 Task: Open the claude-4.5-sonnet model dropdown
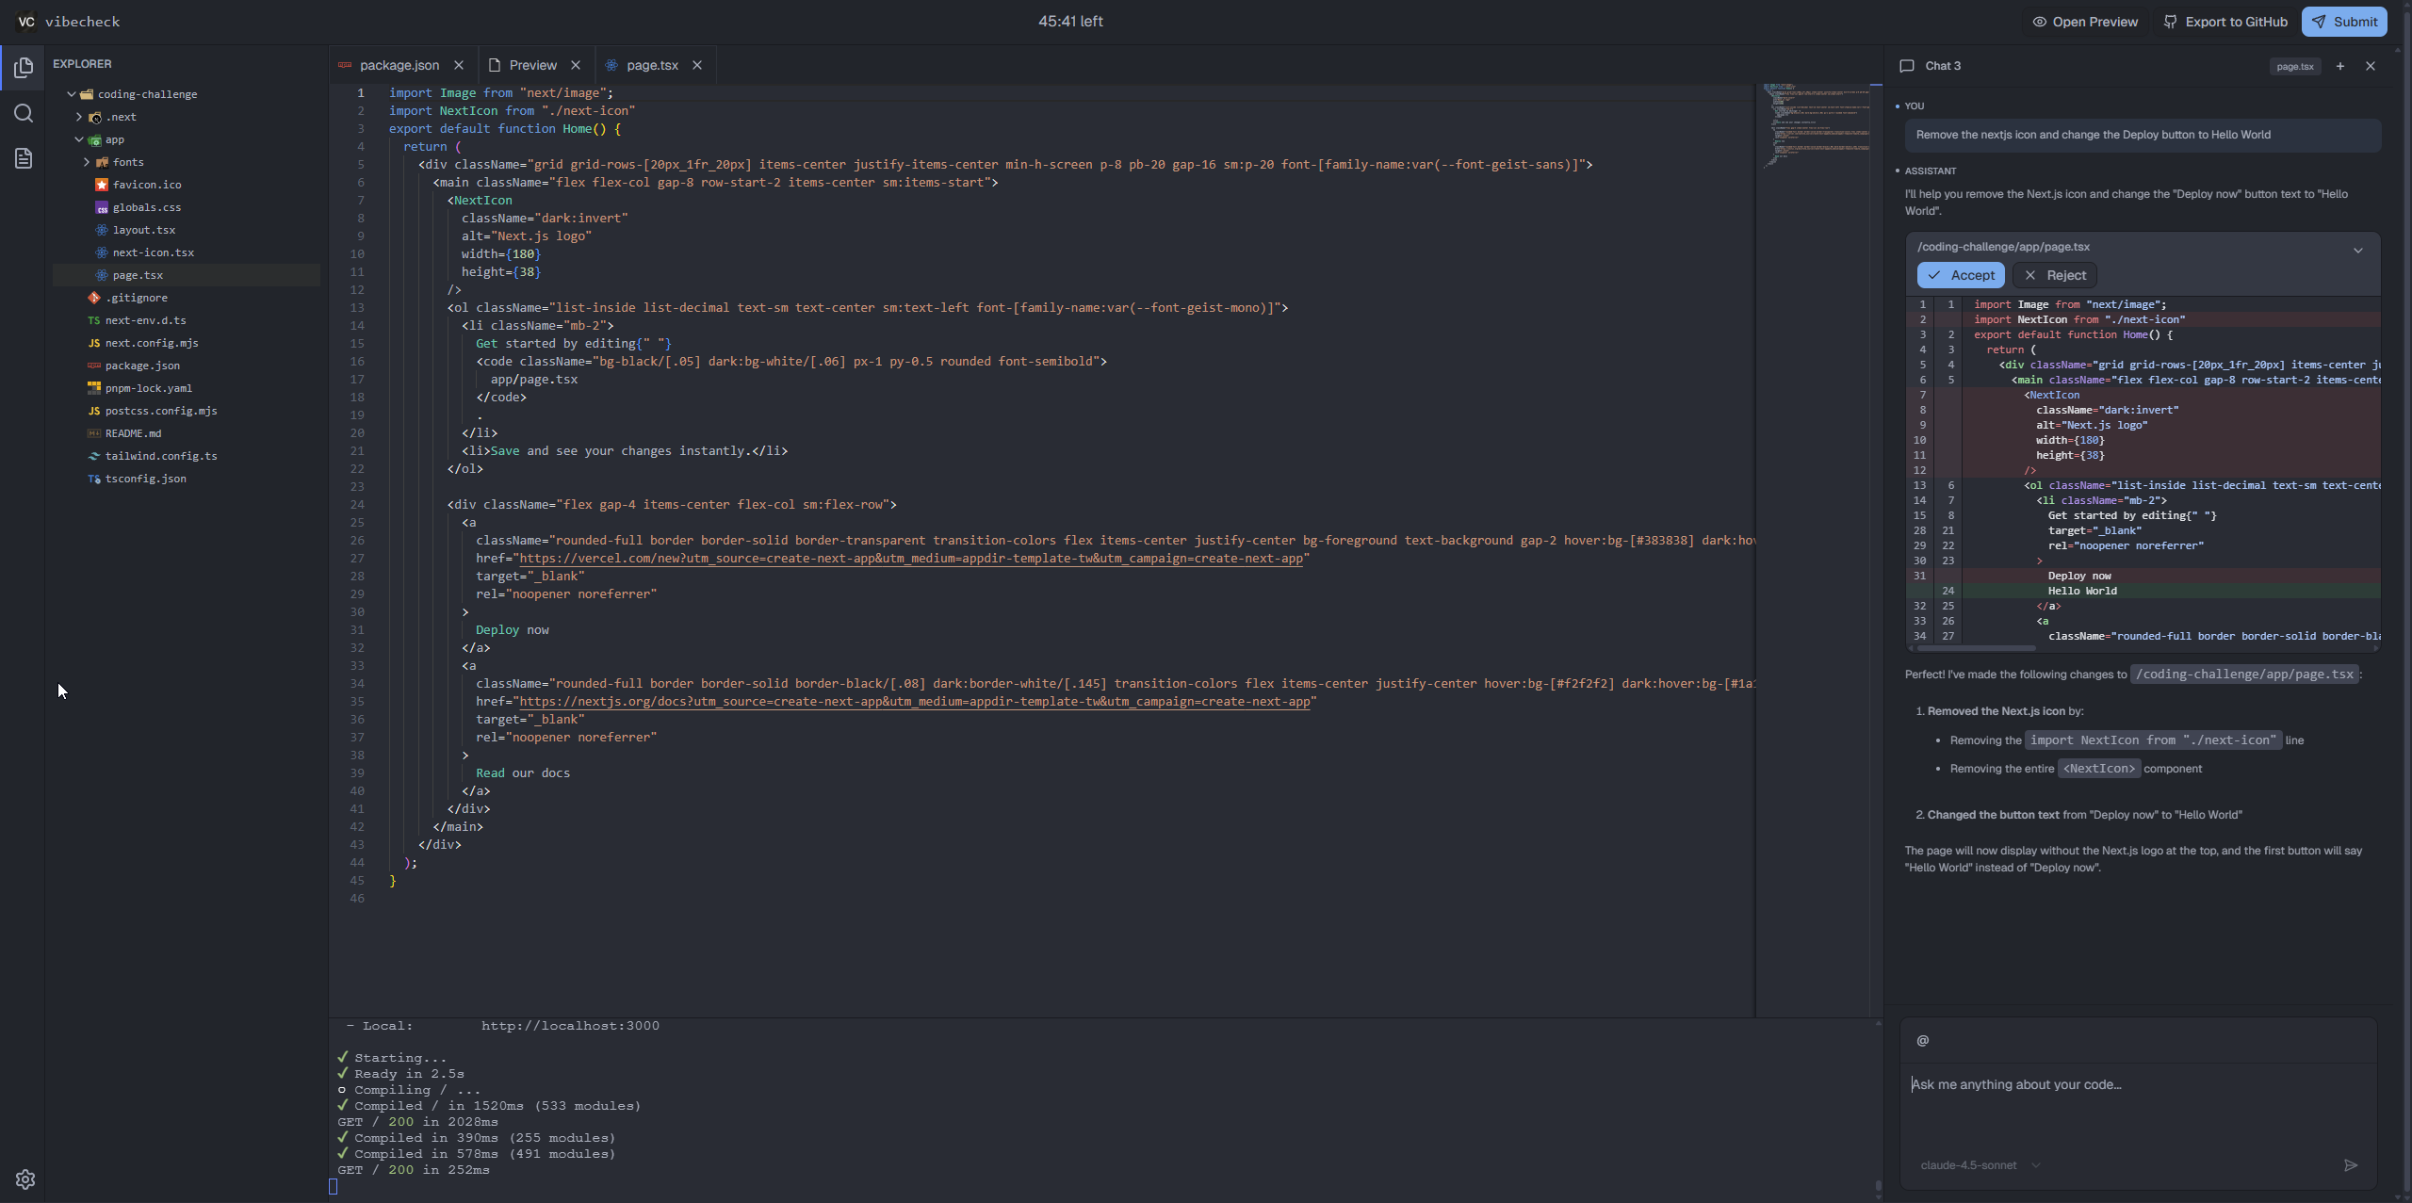click(x=1976, y=1164)
